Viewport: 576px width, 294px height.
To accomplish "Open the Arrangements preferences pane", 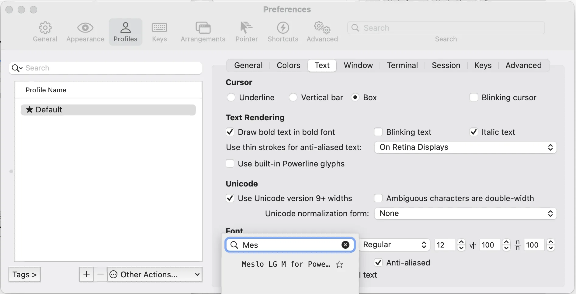I will point(203,32).
